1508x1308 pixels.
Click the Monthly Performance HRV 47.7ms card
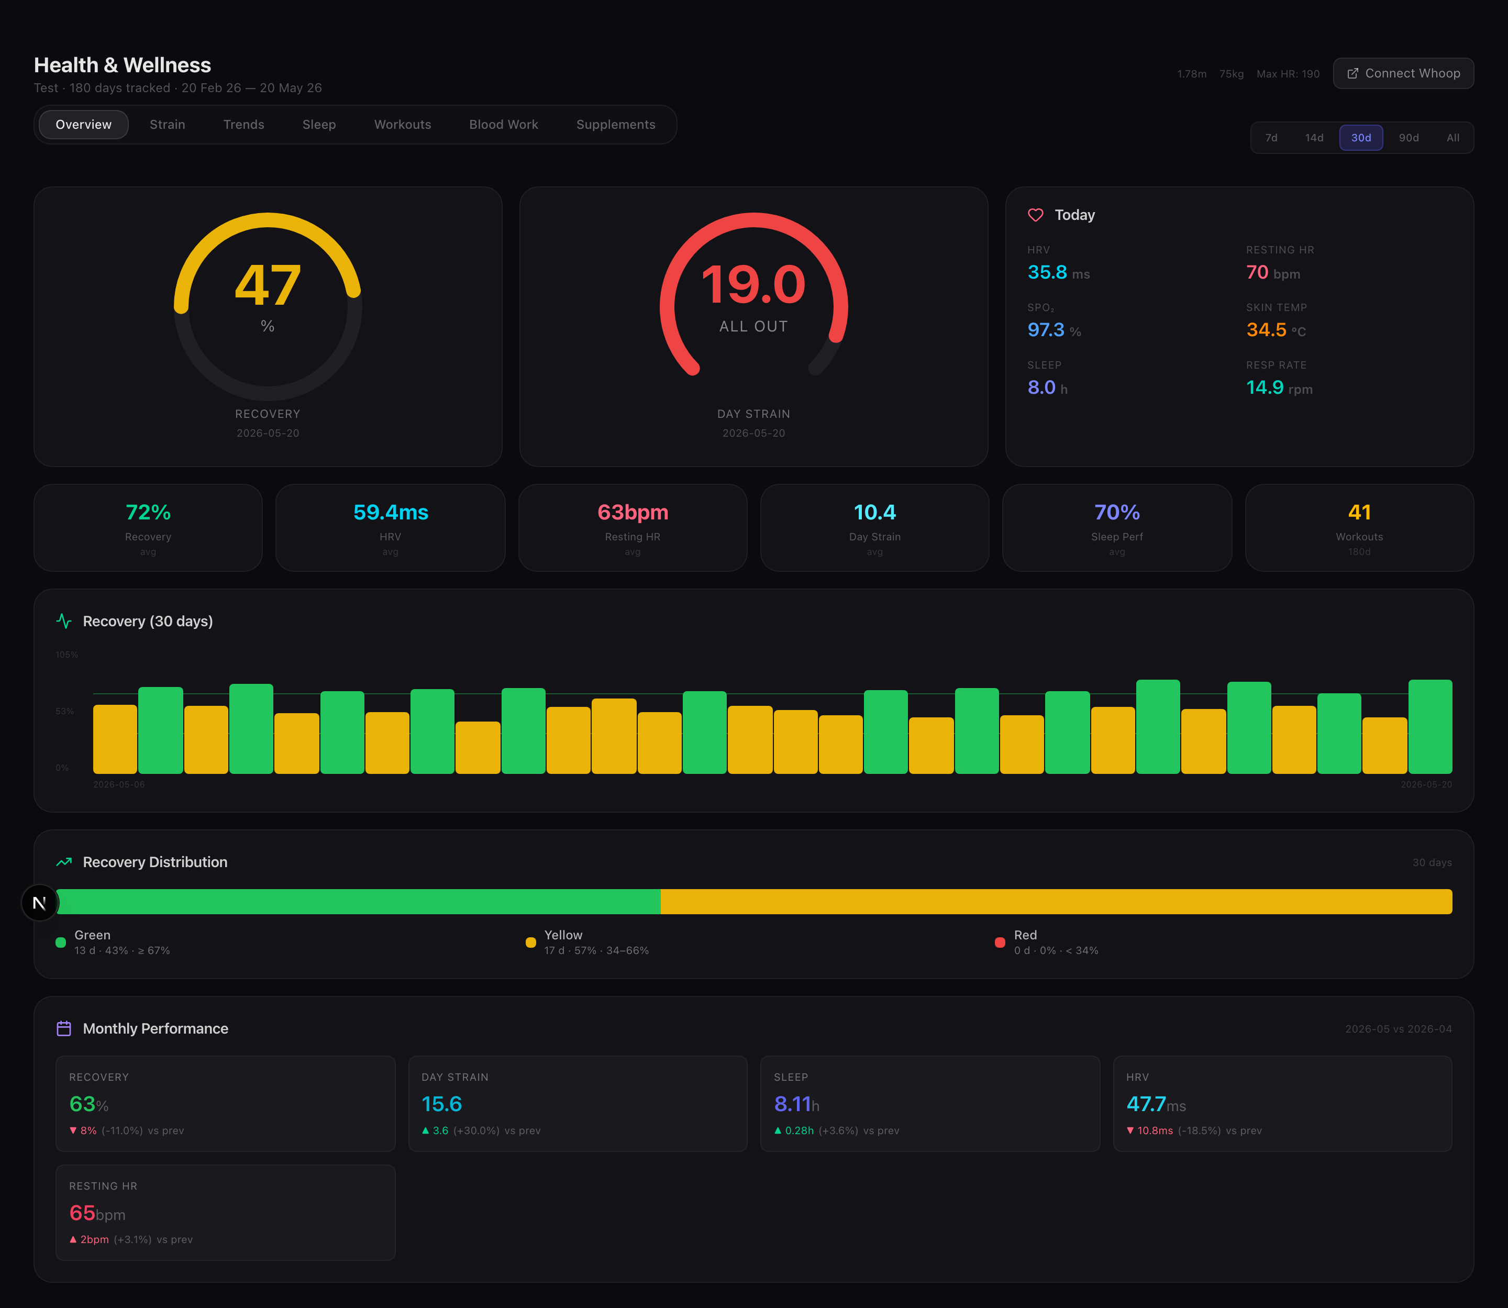point(1282,1104)
